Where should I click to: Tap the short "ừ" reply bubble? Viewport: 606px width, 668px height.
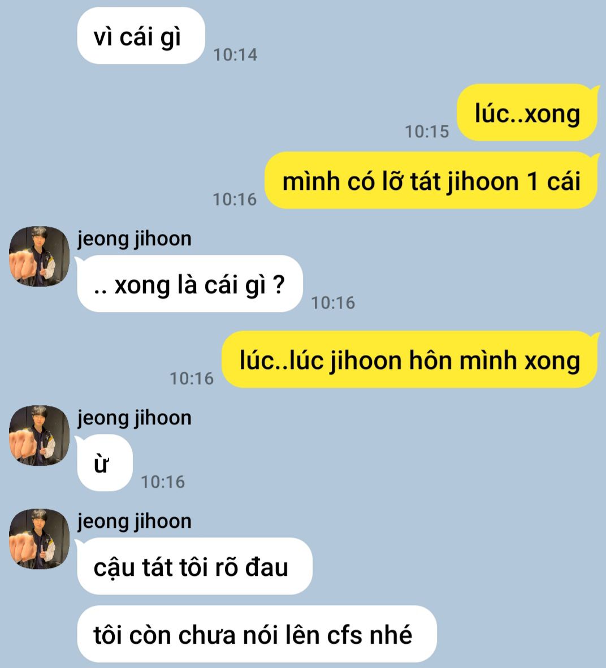point(105,463)
